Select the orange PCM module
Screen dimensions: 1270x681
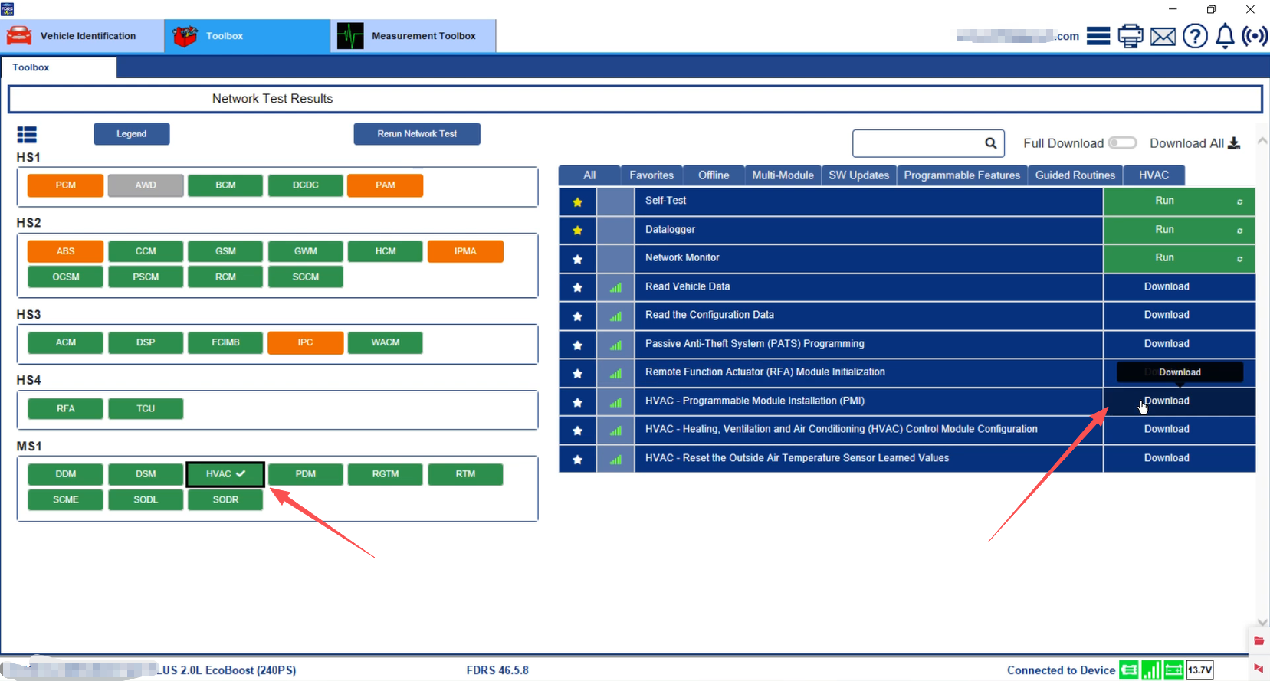[66, 185]
